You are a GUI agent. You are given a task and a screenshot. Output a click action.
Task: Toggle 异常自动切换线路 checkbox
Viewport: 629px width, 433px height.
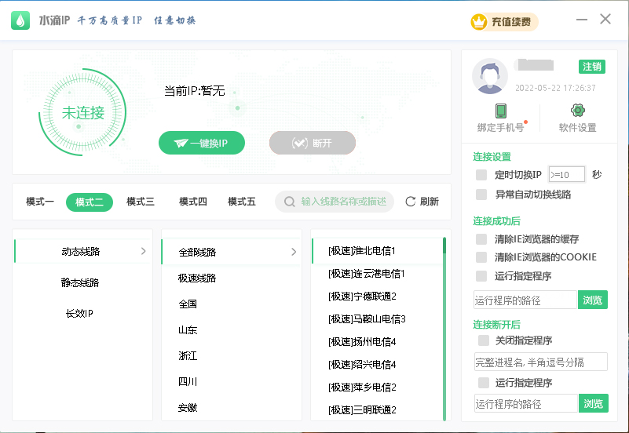pyautogui.click(x=481, y=194)
